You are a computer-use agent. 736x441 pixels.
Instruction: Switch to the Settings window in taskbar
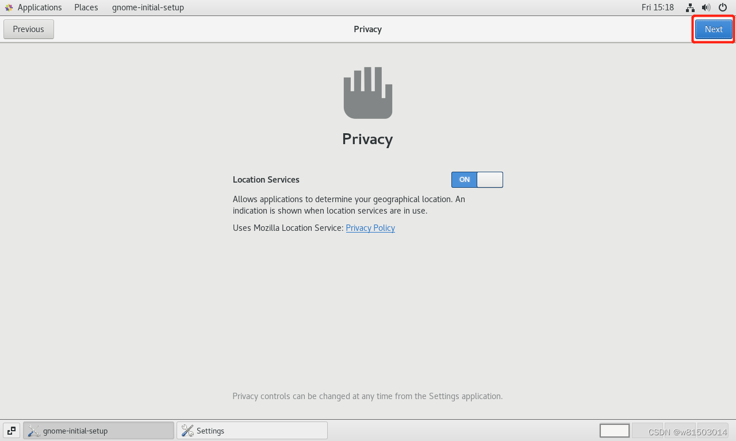252,431
